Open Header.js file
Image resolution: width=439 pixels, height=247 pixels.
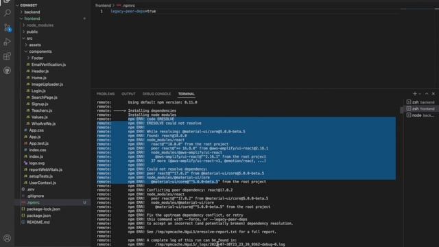(40, 71)
